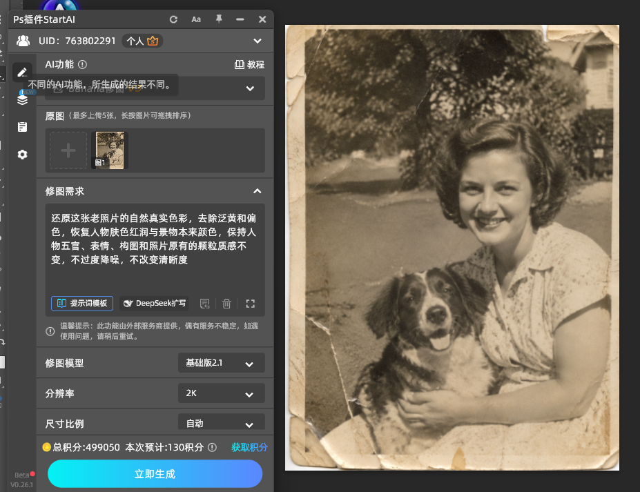Click the UID: 763802291 text
640x492 pixels.
[77, 41]
